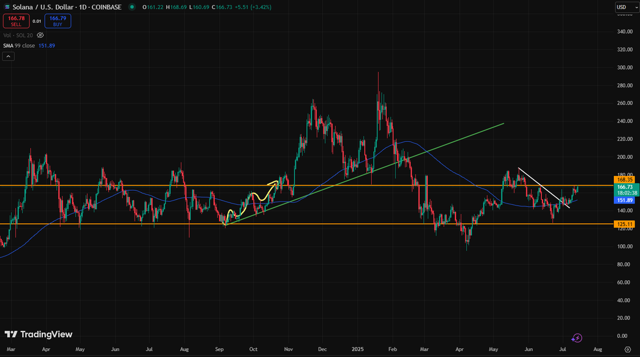This screenshot has width=640, height=357.
Task: Collapse the indicator legend with the chevron button
Action: coord(8,56)
